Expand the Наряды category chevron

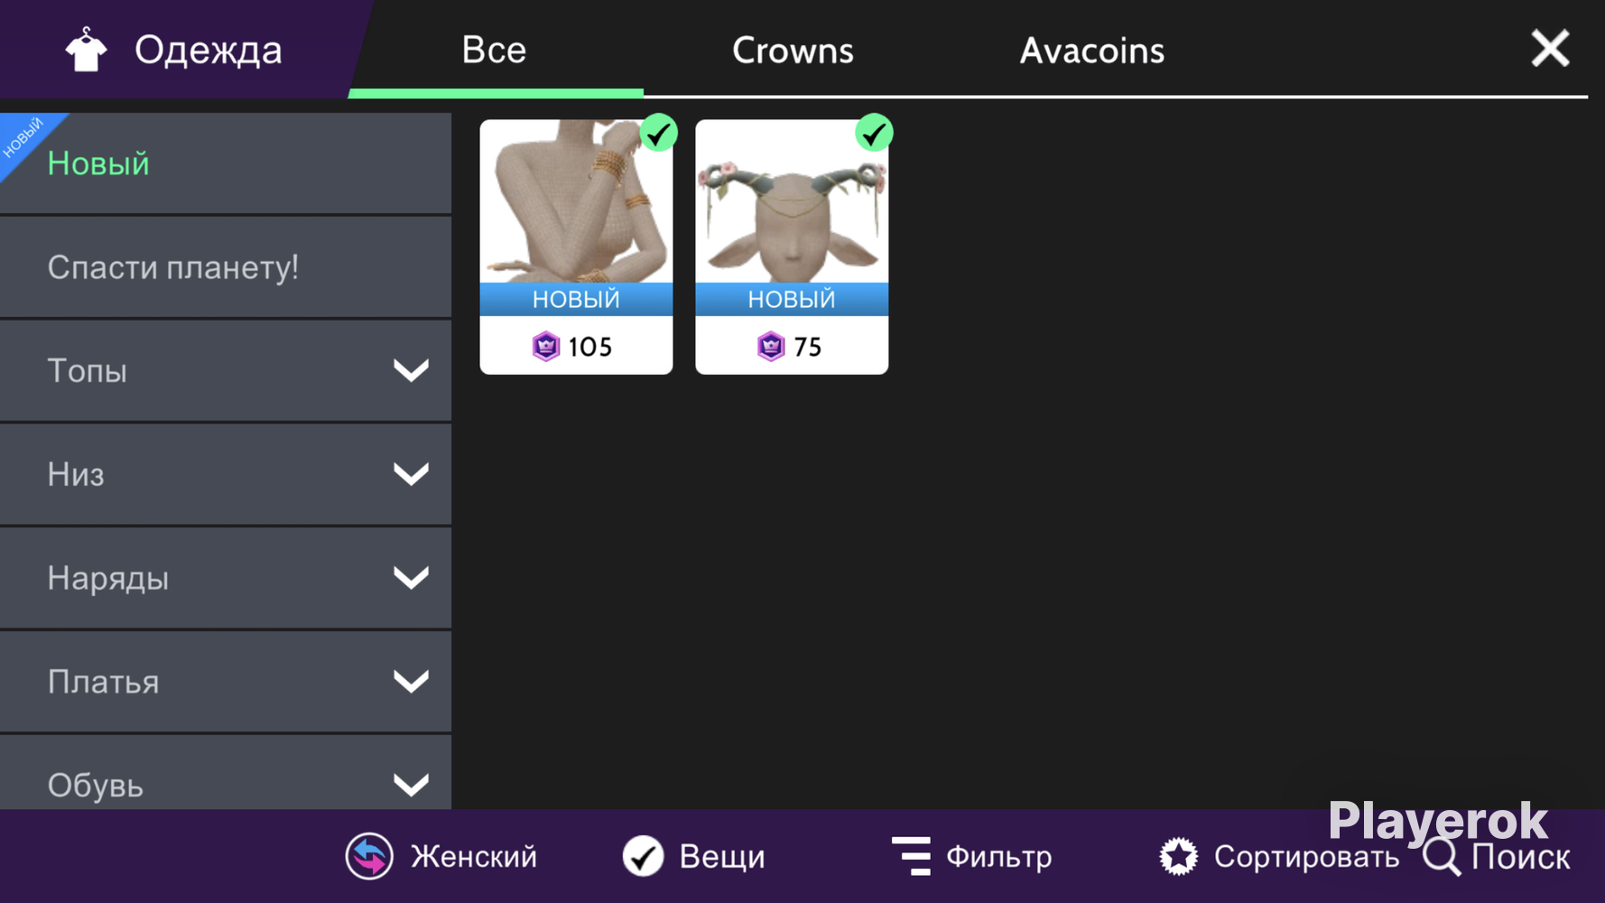[x=411, y=578]
